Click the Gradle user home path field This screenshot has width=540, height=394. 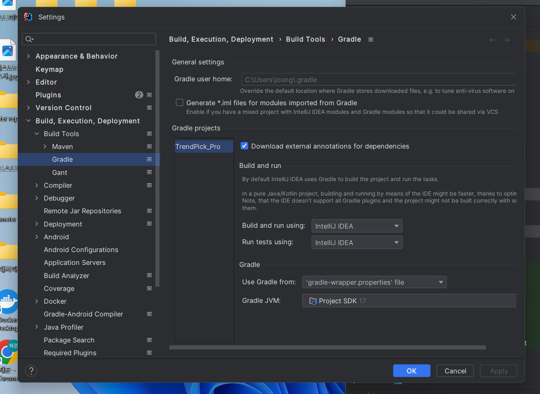pyautogui.click(x=379, y=80)
